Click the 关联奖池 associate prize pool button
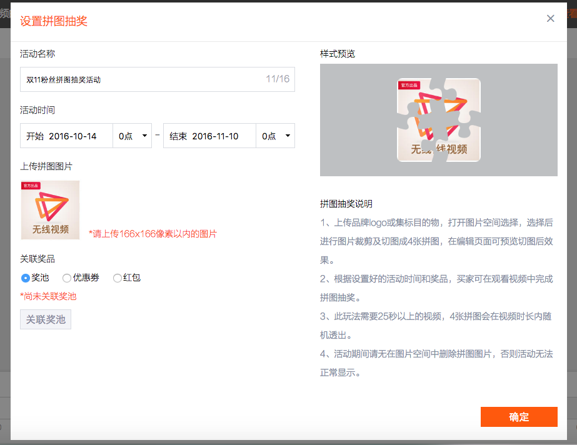The width and height of the screenshot is (577, 445). tap(45, 319)
